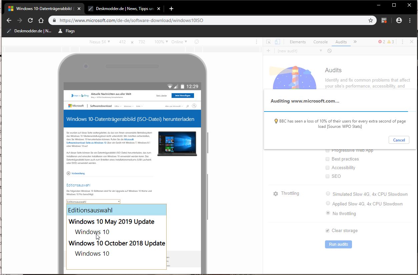Open the (new audit) dropdown

click(299, 51)
